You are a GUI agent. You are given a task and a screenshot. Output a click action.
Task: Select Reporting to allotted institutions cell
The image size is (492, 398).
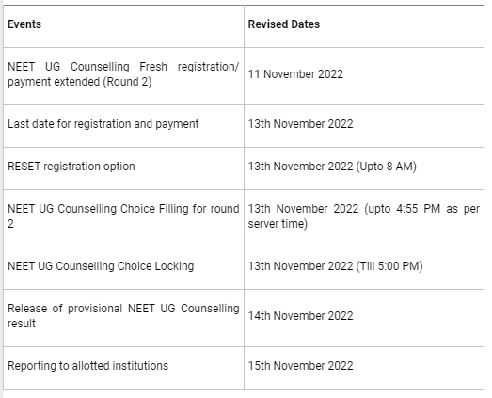[x=87, y=366]
